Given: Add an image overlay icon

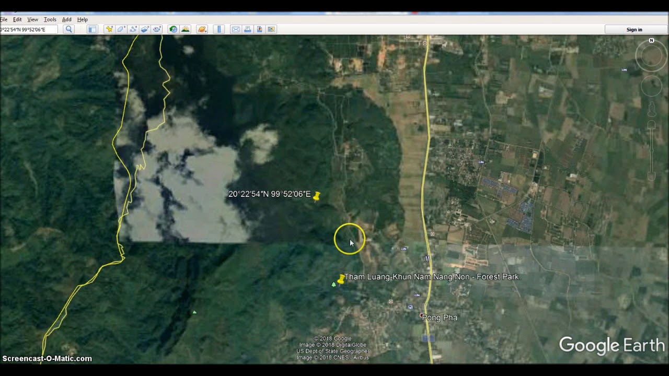Looking at the screenshot, I should point(145,29).
